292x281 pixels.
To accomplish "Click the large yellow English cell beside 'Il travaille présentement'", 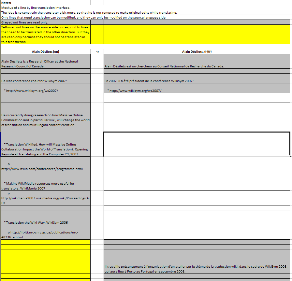I will [x=45, y=261].
